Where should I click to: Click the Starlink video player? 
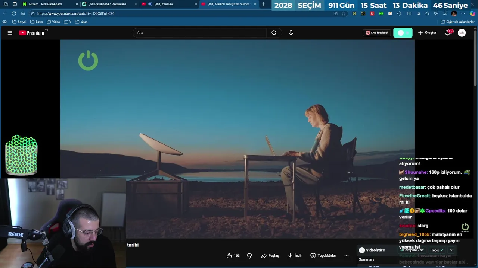coord(237,139)
